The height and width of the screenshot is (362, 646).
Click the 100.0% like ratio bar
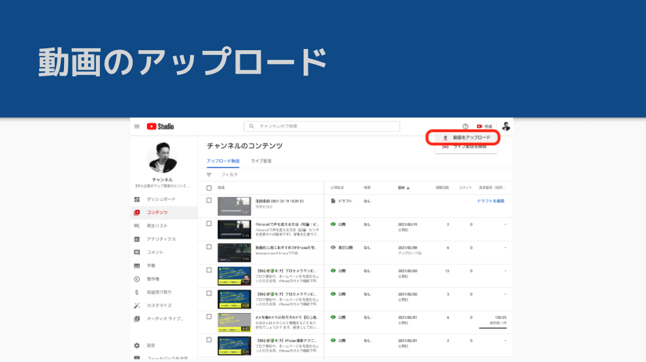coord(493,328)
